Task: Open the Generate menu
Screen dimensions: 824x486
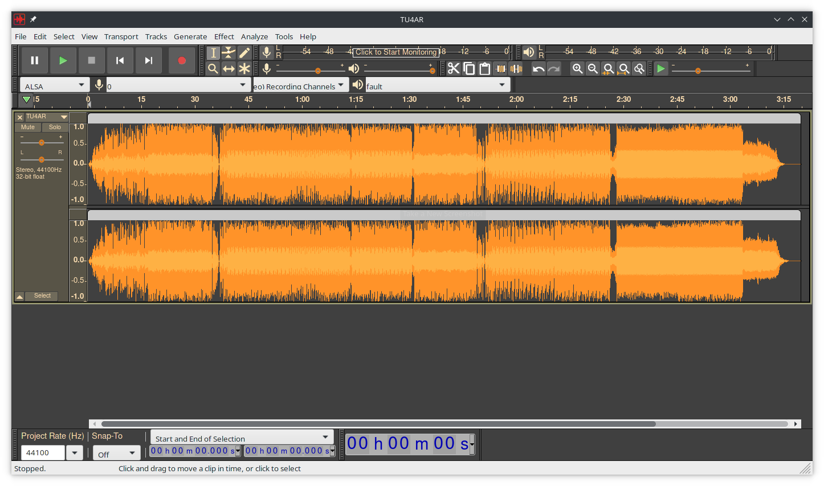Action: coord(190,36)
